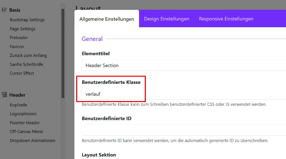The height and width of the screenshot is (159, 286).
Task: Click the Header section icon
Action: point(4,95)
